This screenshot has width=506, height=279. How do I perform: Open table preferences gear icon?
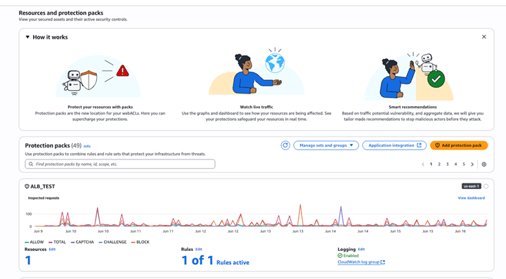click(484, 164)
